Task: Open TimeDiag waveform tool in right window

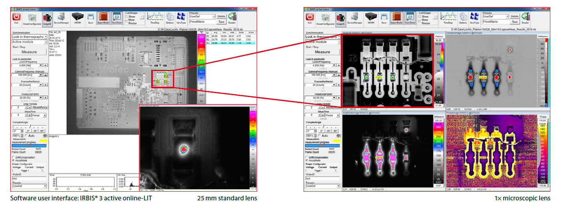Action: (x=448, y=18)
